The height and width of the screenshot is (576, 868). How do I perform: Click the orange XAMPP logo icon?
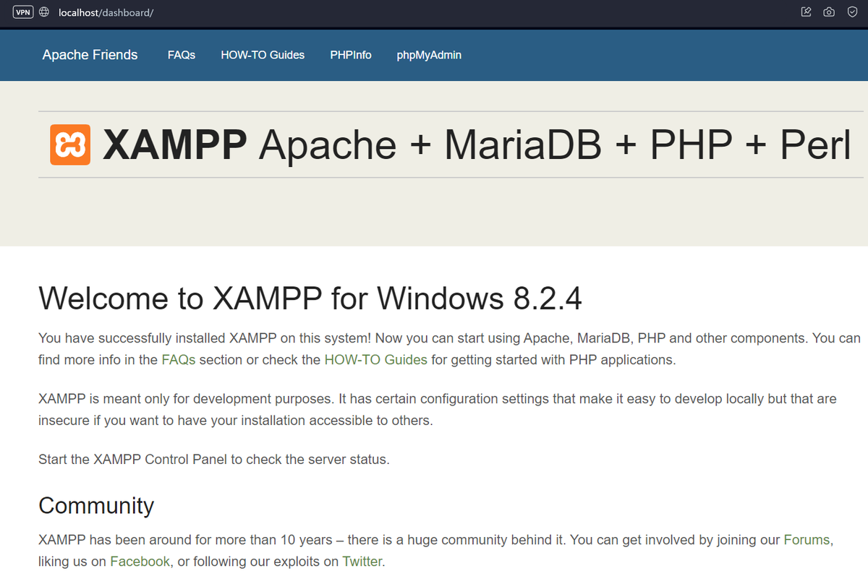point(70,145)
